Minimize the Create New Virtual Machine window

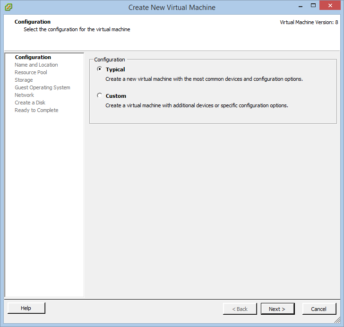[x=301, y=6]
